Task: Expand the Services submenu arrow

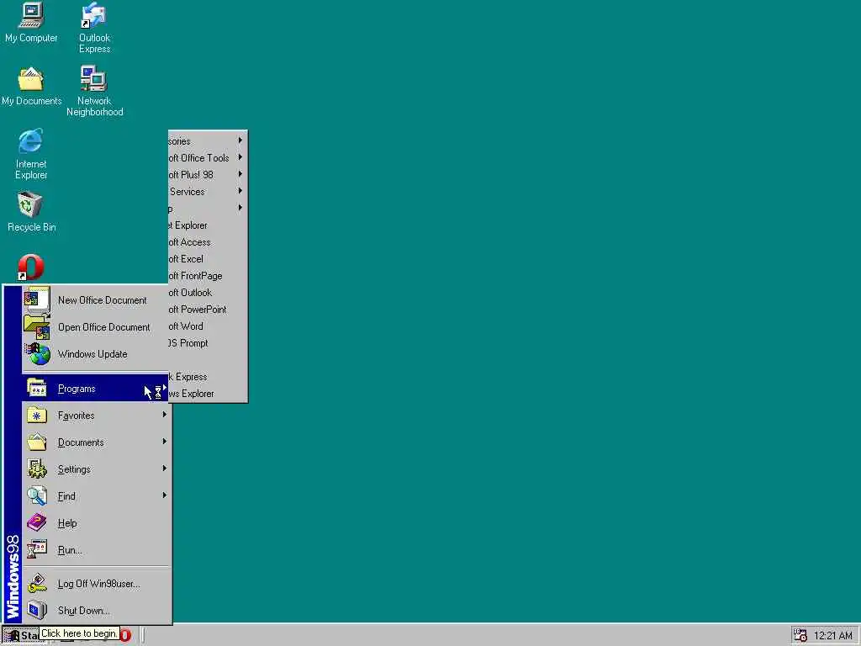Action: 240,191
